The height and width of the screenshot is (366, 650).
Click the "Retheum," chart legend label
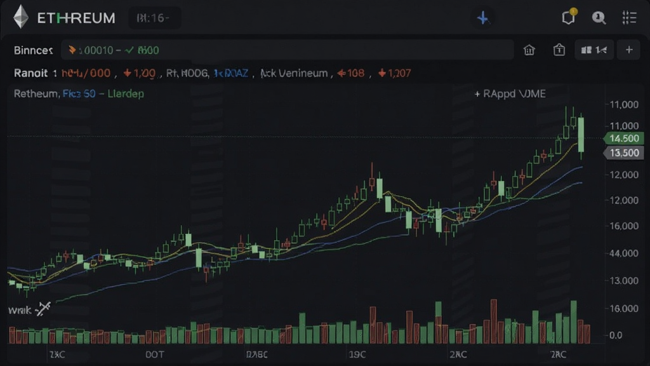tap(36, 94)
